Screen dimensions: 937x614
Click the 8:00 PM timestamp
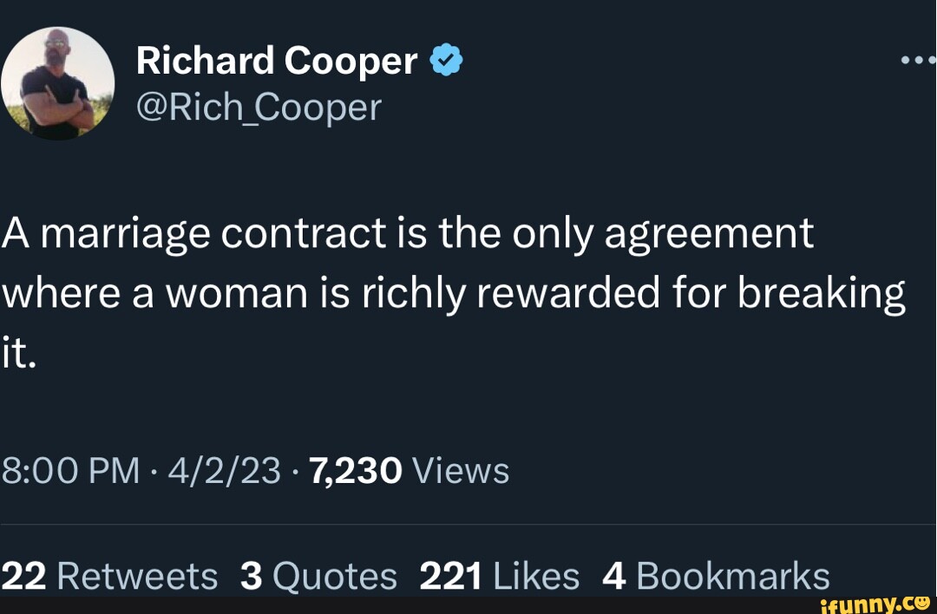pos(70,472)
